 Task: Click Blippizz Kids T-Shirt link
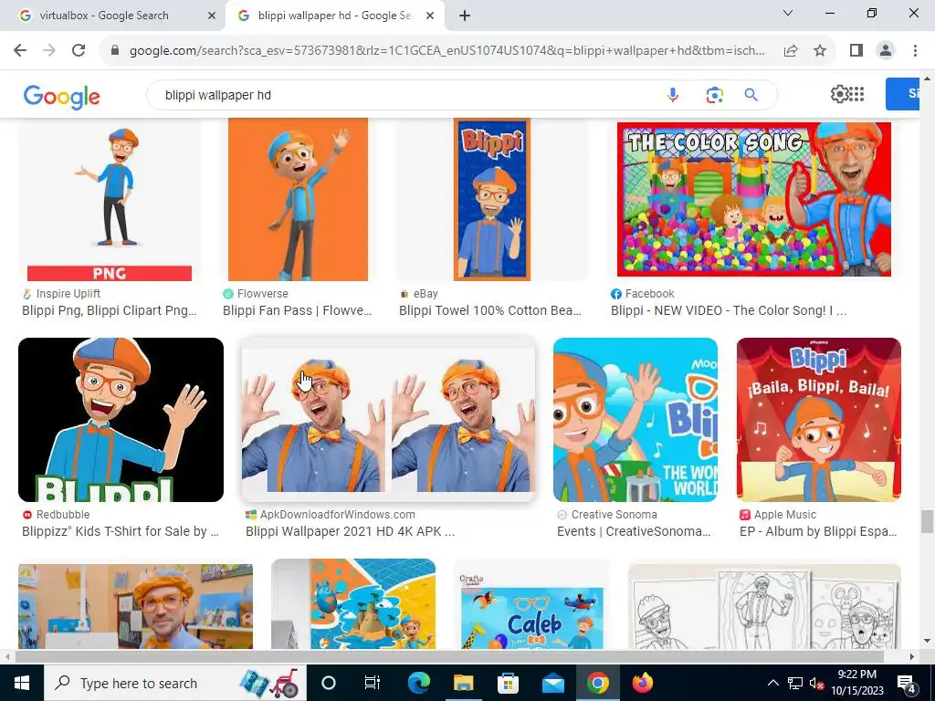tap(121, 531)
